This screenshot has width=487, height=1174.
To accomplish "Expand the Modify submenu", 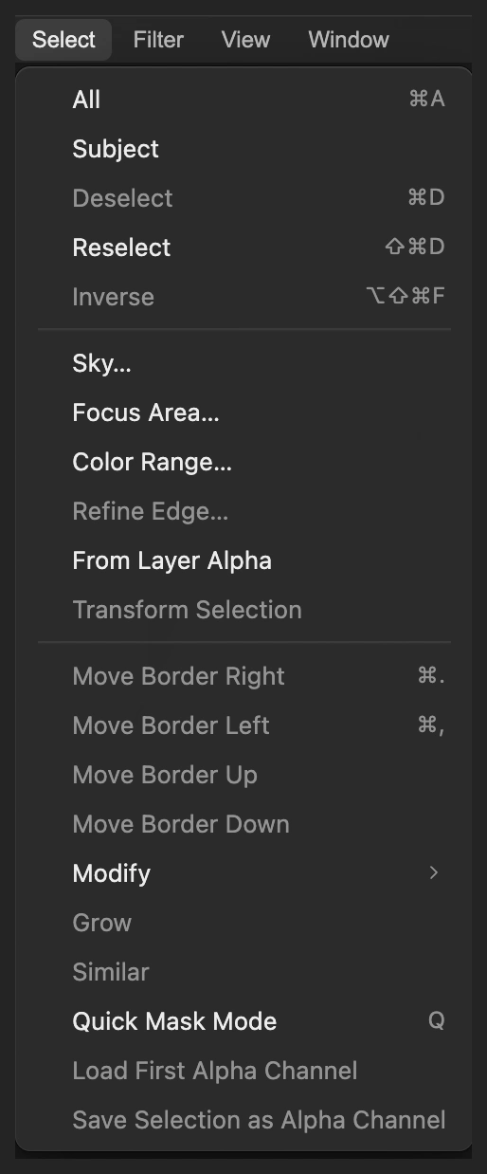I will click(243, 873).
